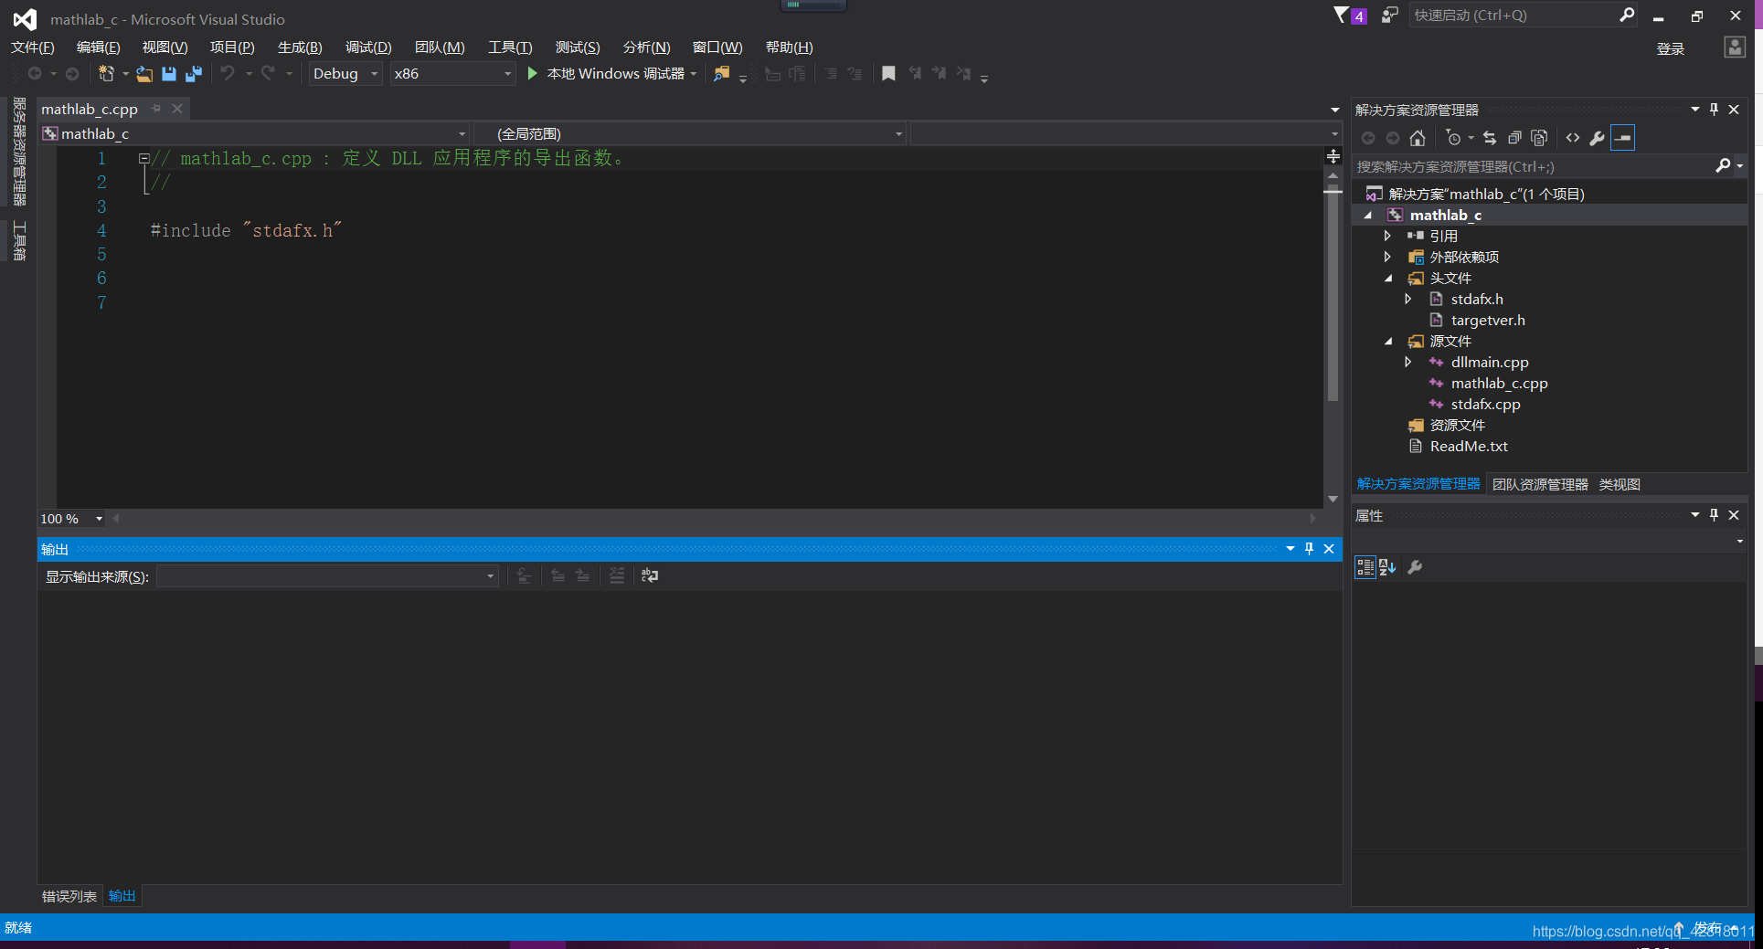
Task: Collapse the 头文件 folder node
Action: point(1388,278)
